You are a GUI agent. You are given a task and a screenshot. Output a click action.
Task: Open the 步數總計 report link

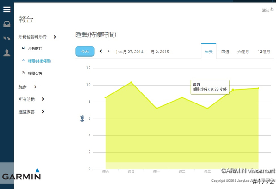point(35,49)
